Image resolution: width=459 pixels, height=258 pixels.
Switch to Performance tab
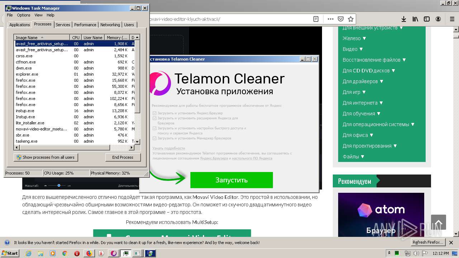85,25
